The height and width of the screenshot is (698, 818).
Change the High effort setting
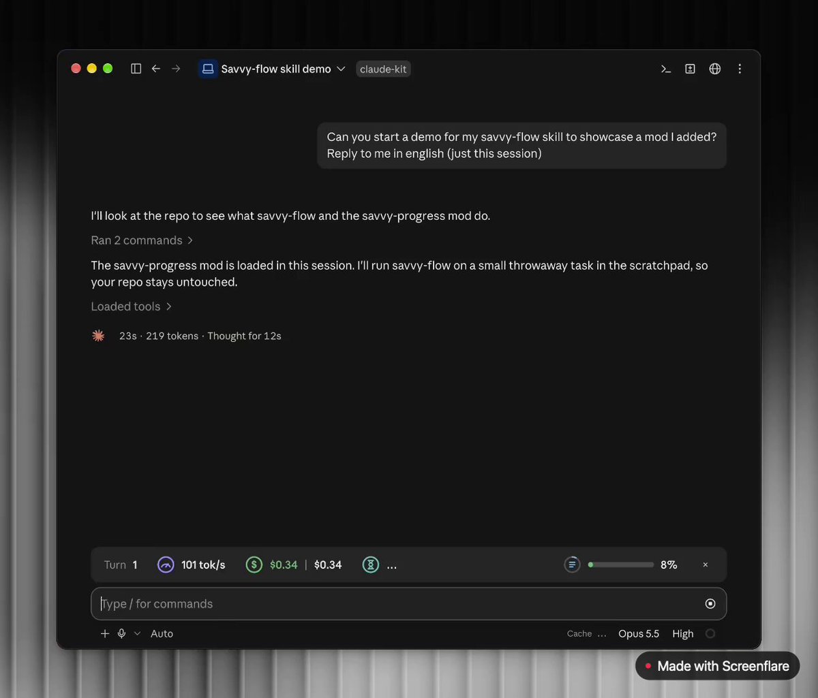[x=682, y=633]
